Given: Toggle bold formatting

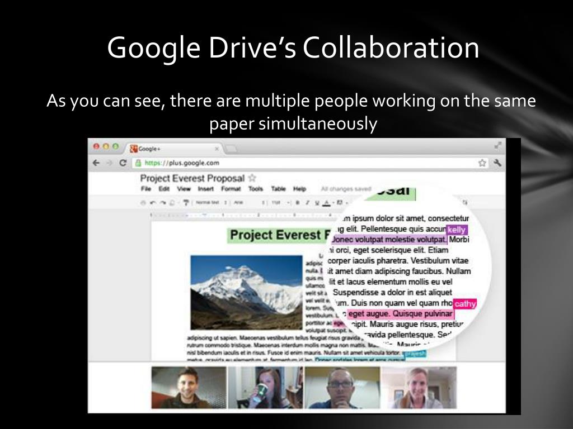Looking at the screenshot, I should pyautogui.click(x=298, y=202).
